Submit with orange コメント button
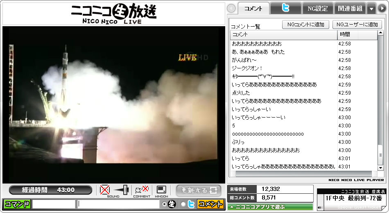This screenshot has height=213, width=389. pos(210,204)
